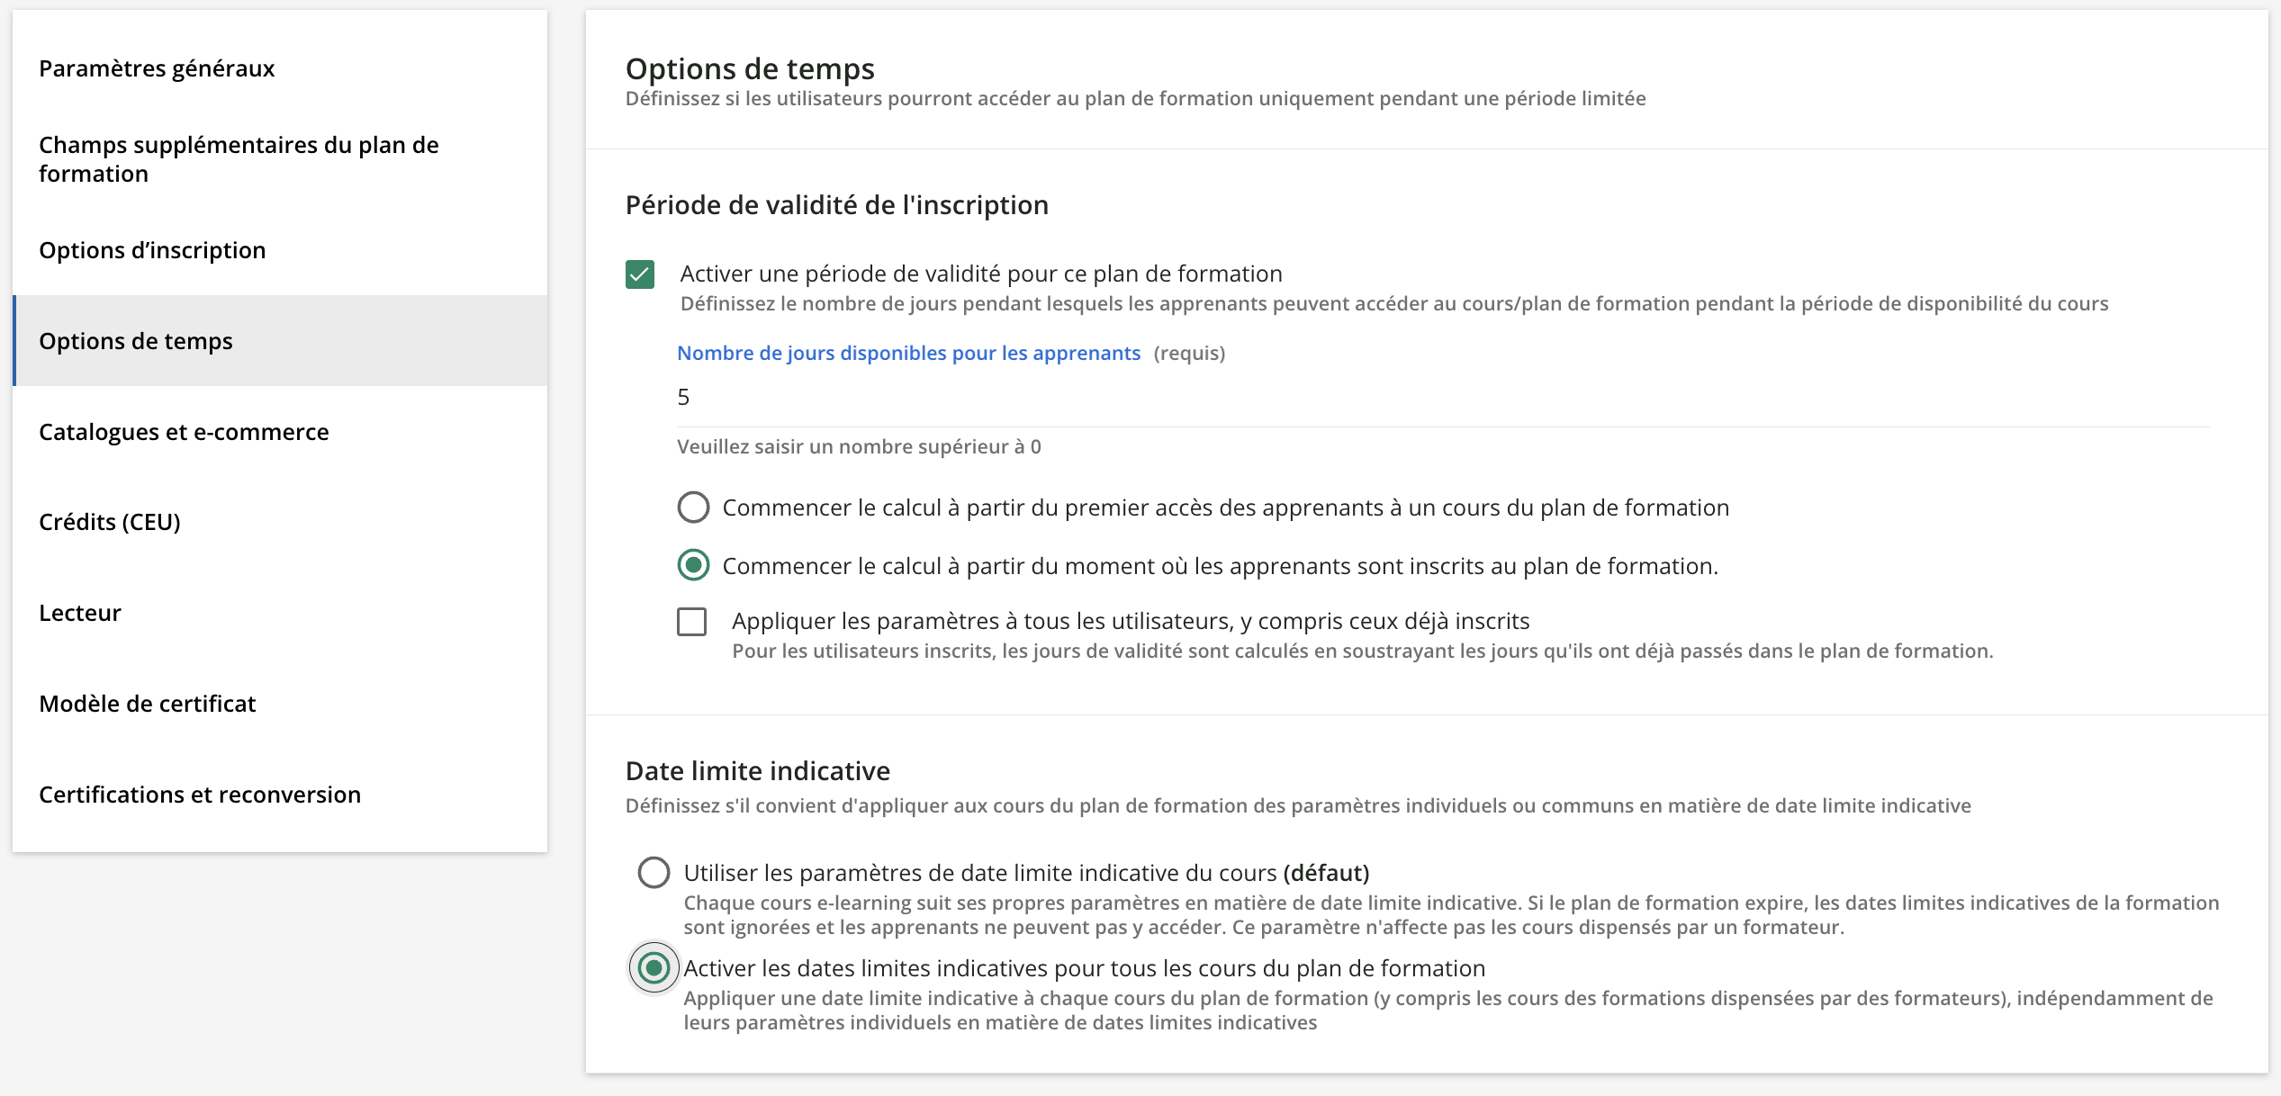The image size is (2281, 1096).
Task: Select calculation from enrollment moment
Action: coord(692,566)
